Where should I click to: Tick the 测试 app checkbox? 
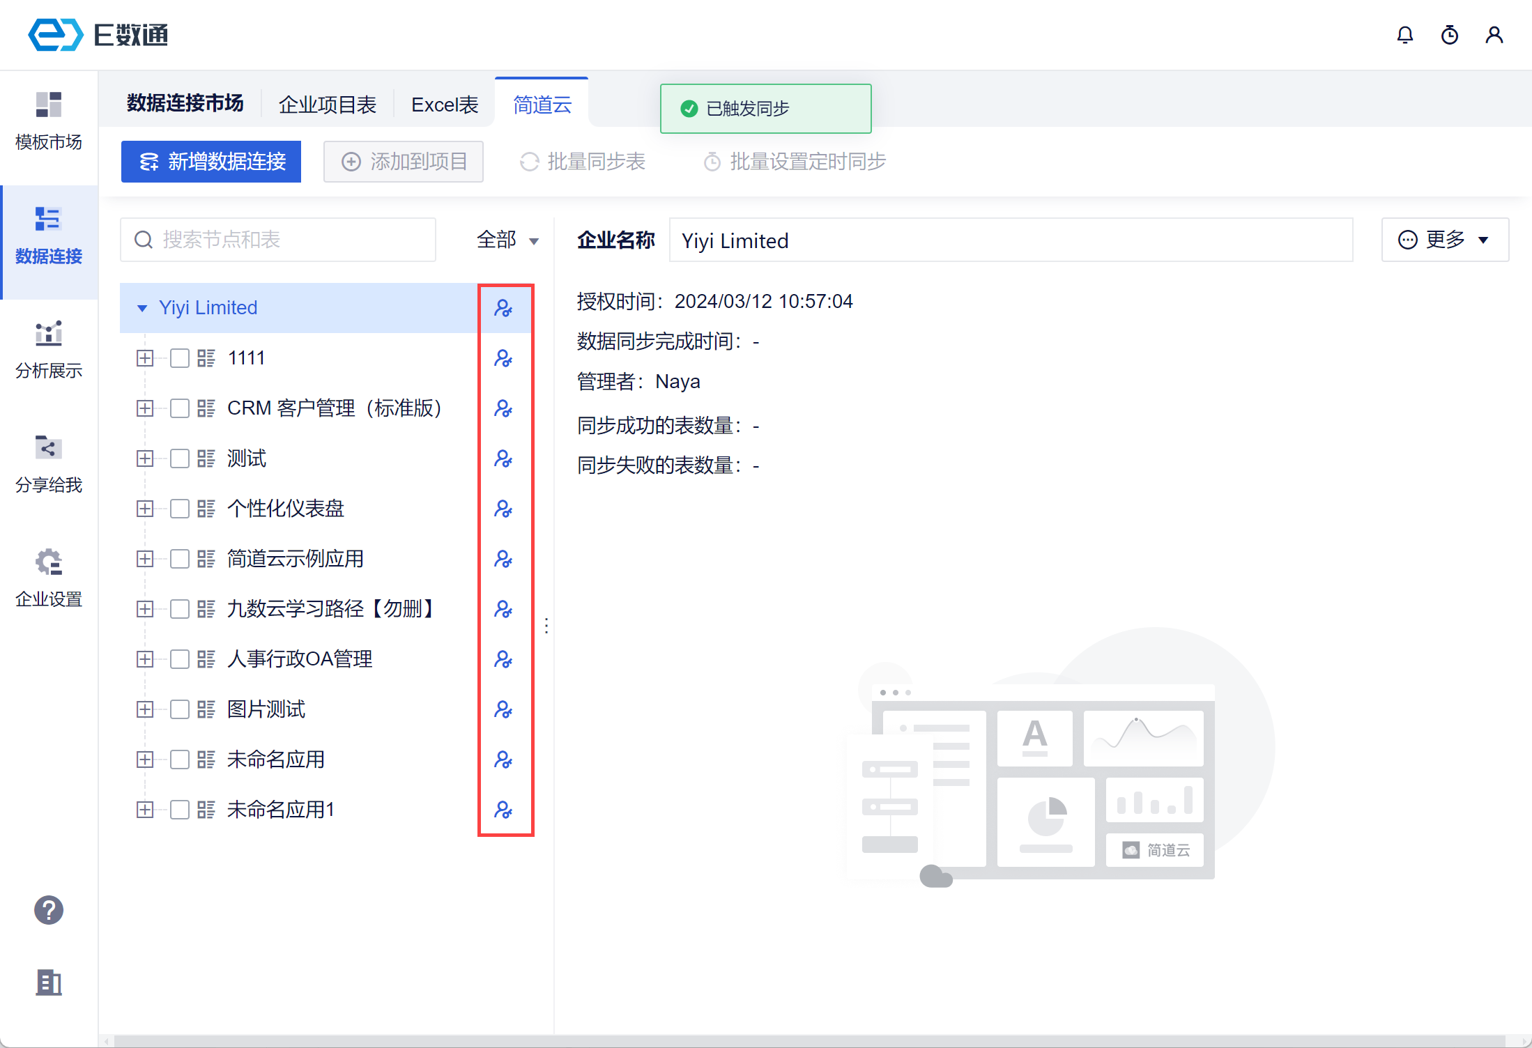point(180,458)
